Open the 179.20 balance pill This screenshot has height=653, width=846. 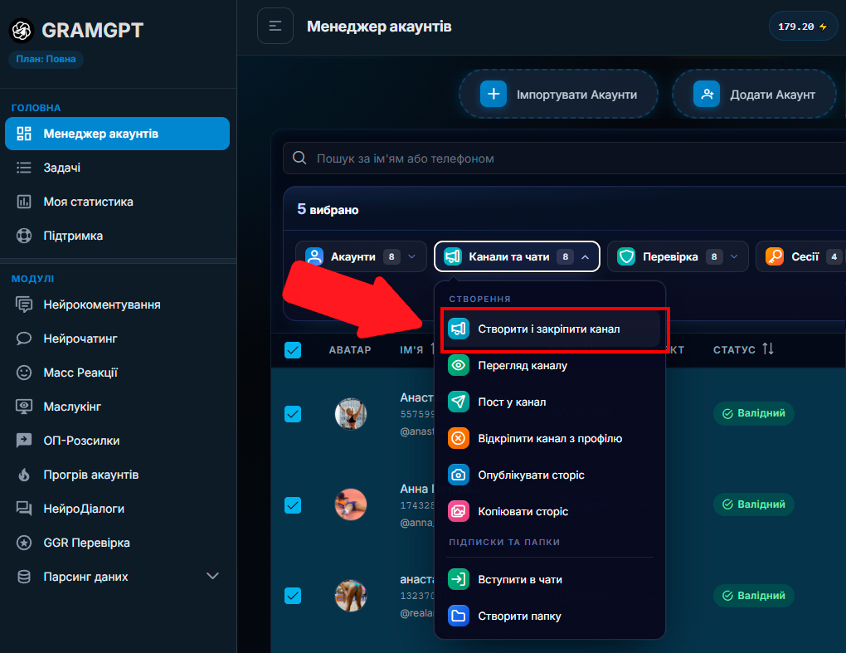coord(803,27)
